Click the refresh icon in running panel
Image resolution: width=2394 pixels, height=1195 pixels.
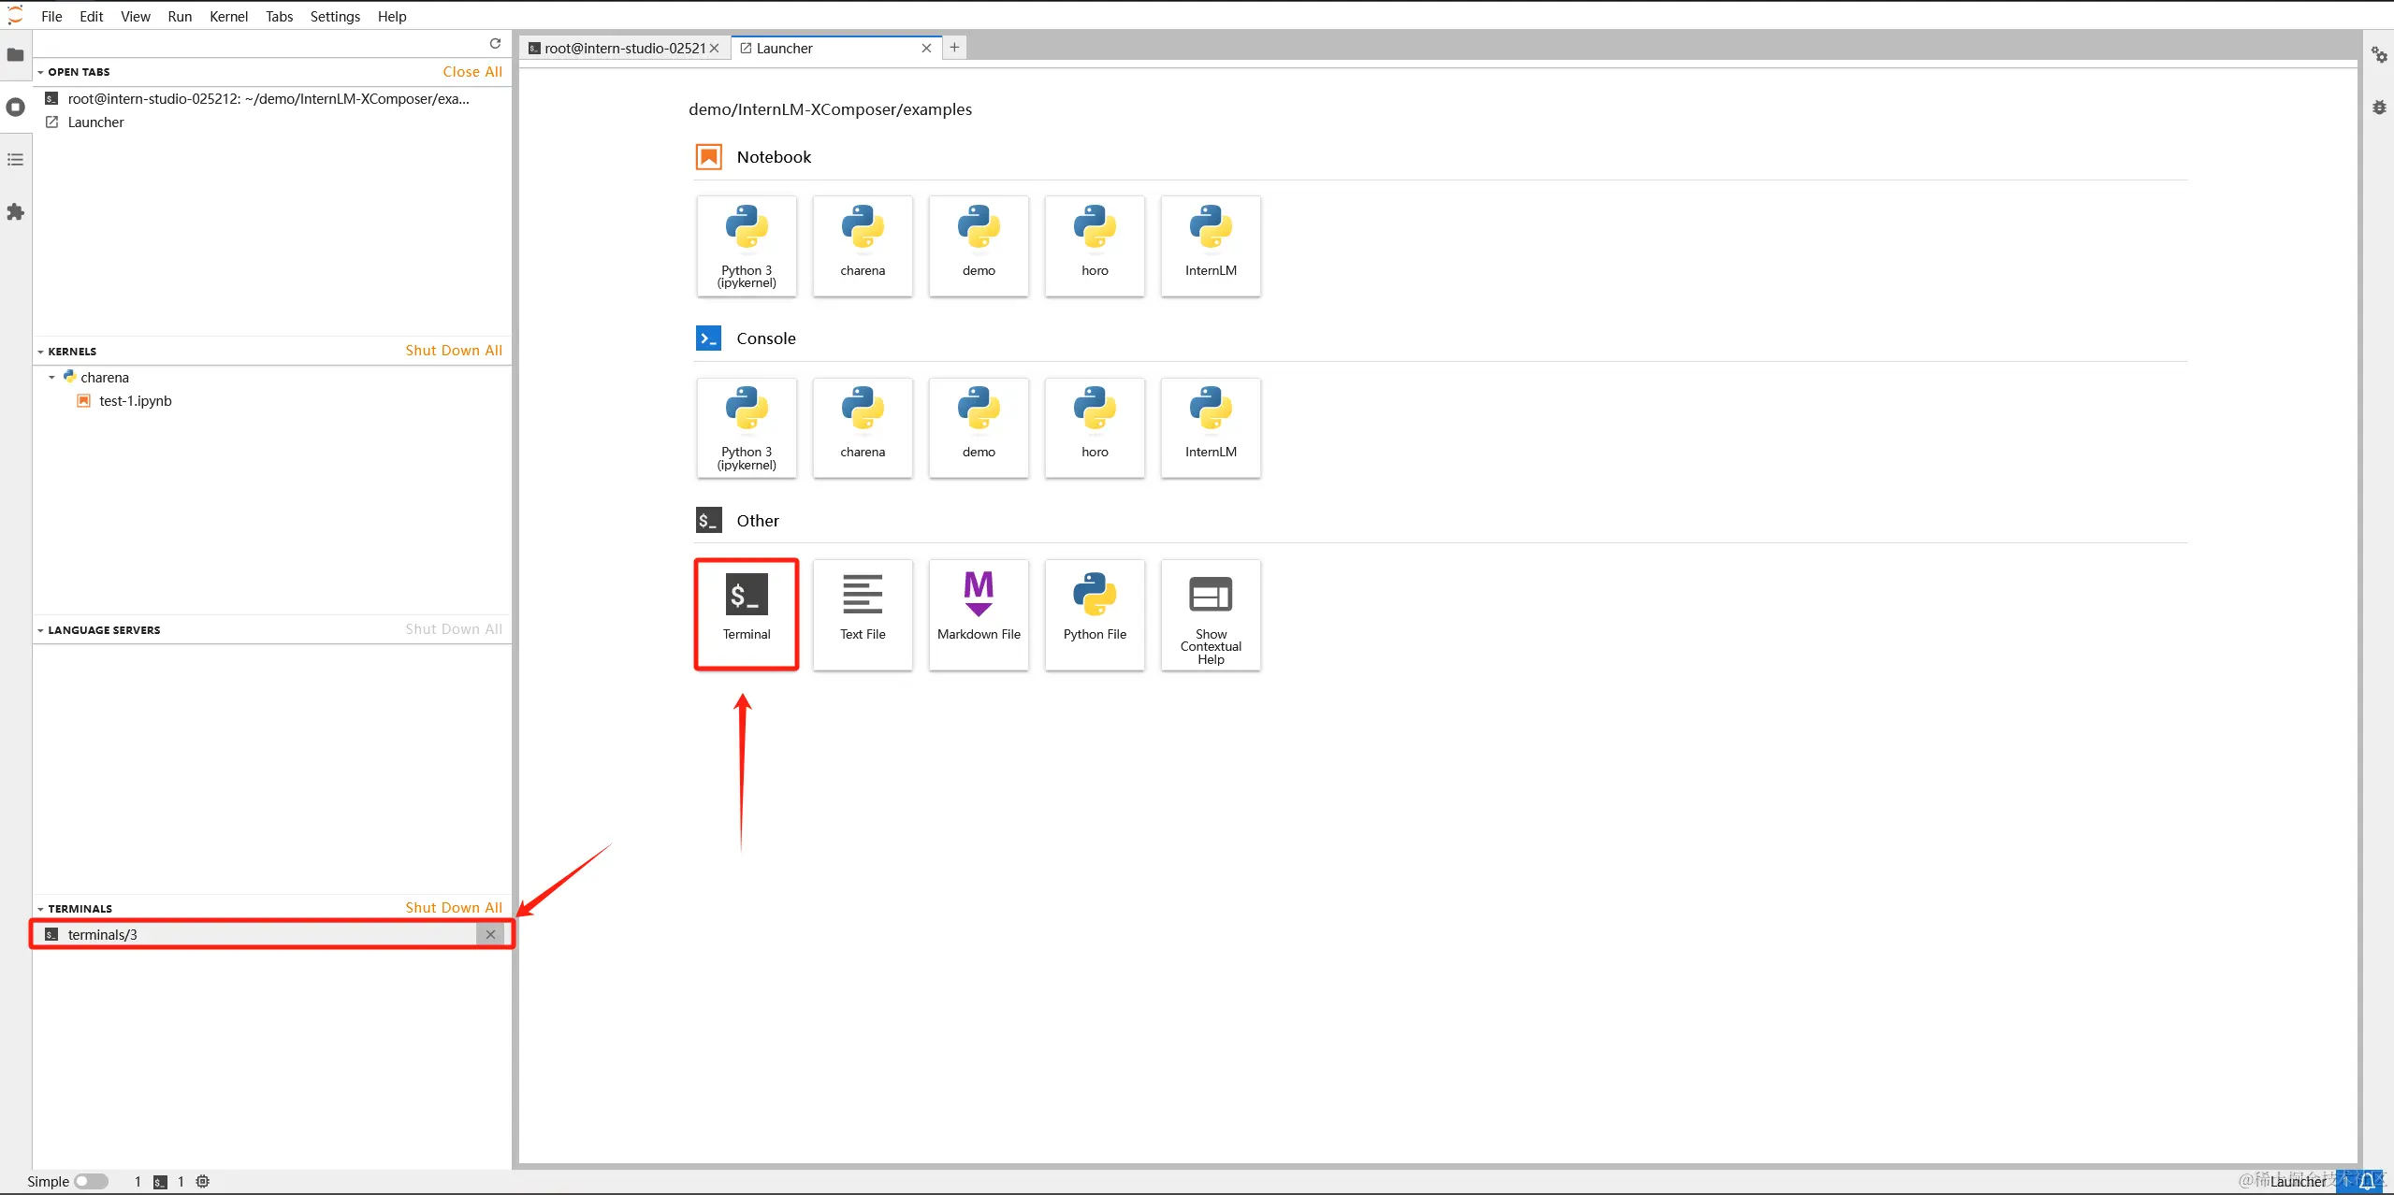(495, 43)
